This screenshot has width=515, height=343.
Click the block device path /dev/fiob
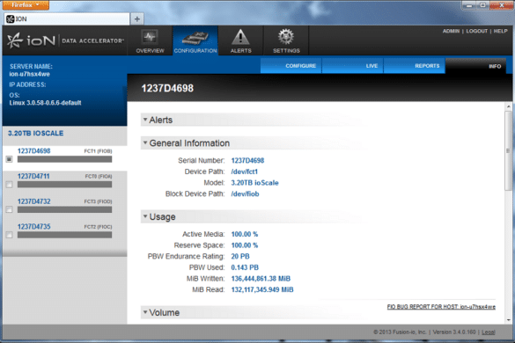[x=245, y=194]
